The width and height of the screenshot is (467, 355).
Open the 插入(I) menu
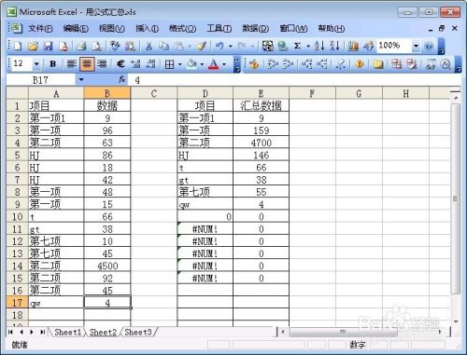[x=147, y=29]
